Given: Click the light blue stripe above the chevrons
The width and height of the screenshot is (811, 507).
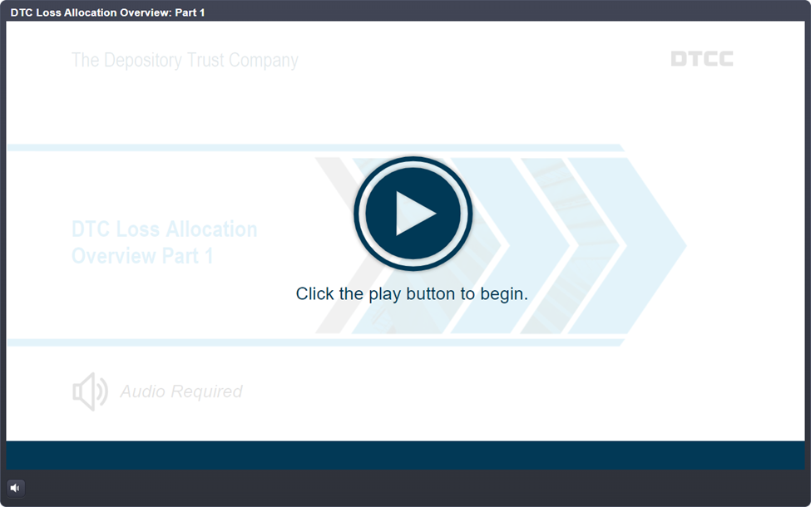Looking at the screenshot, I should 316,148.
